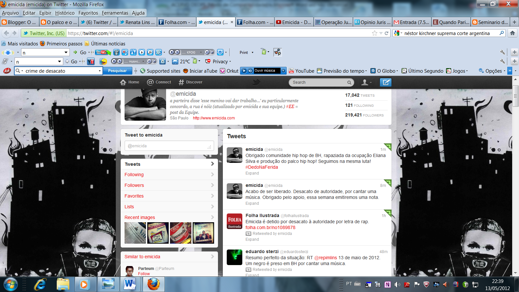519x292 pixels.
Task: Open Windows Start menu orb
Action: pyautogui.click(x=11, y=285)
